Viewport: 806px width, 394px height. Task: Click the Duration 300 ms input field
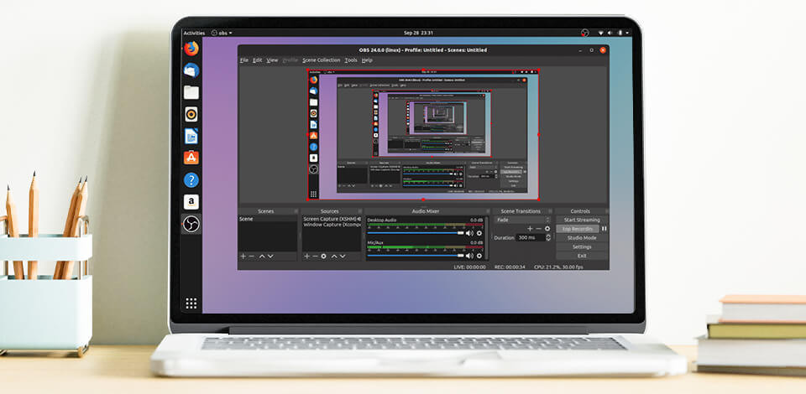530,237
